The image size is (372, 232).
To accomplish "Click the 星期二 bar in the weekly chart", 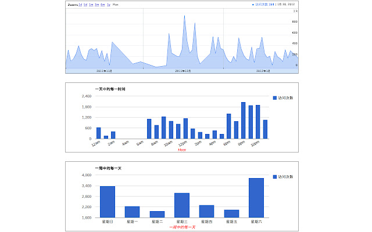I will click(x=157, y=214).
